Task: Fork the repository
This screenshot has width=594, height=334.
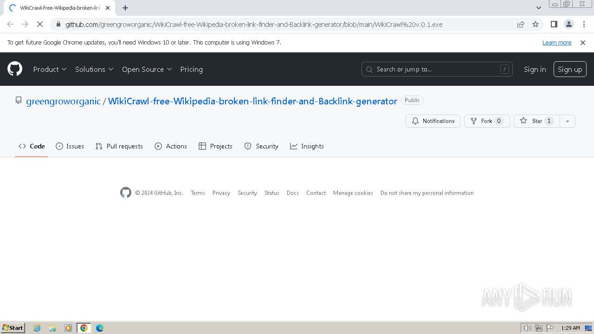Action: (487, 121)
